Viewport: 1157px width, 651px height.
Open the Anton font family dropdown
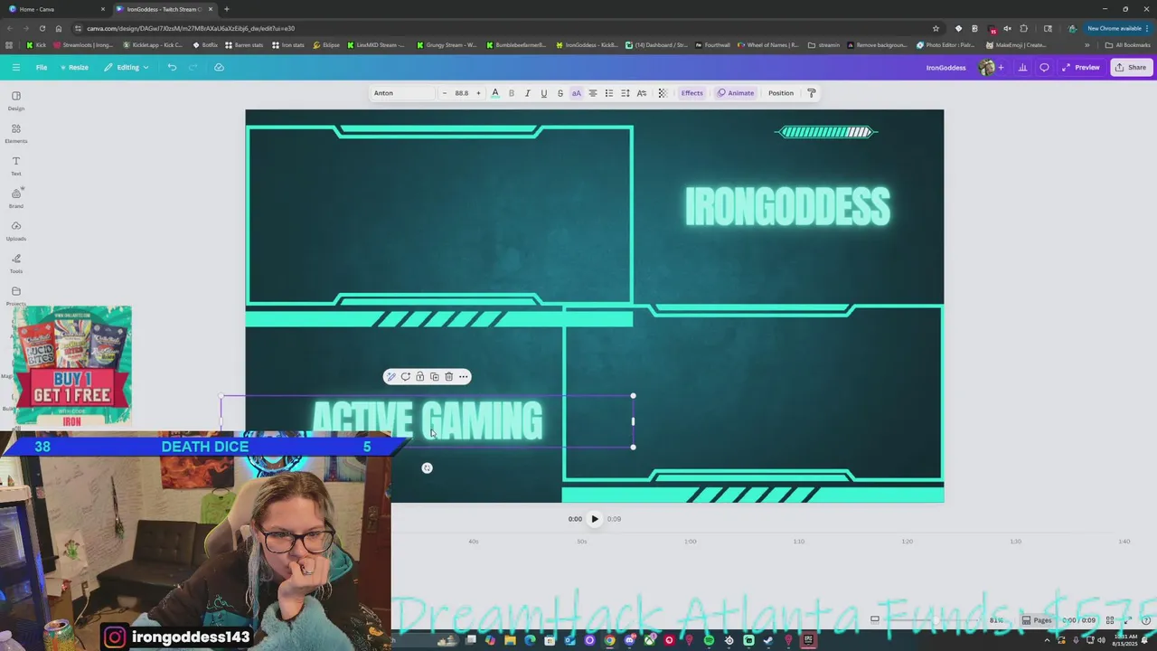point(403,93)
